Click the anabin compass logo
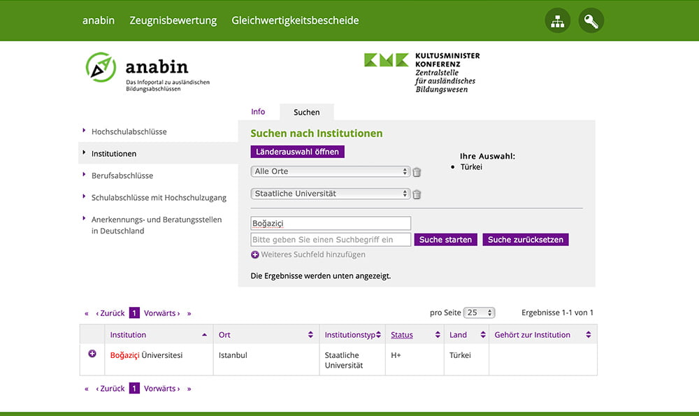 coord(101,68)
